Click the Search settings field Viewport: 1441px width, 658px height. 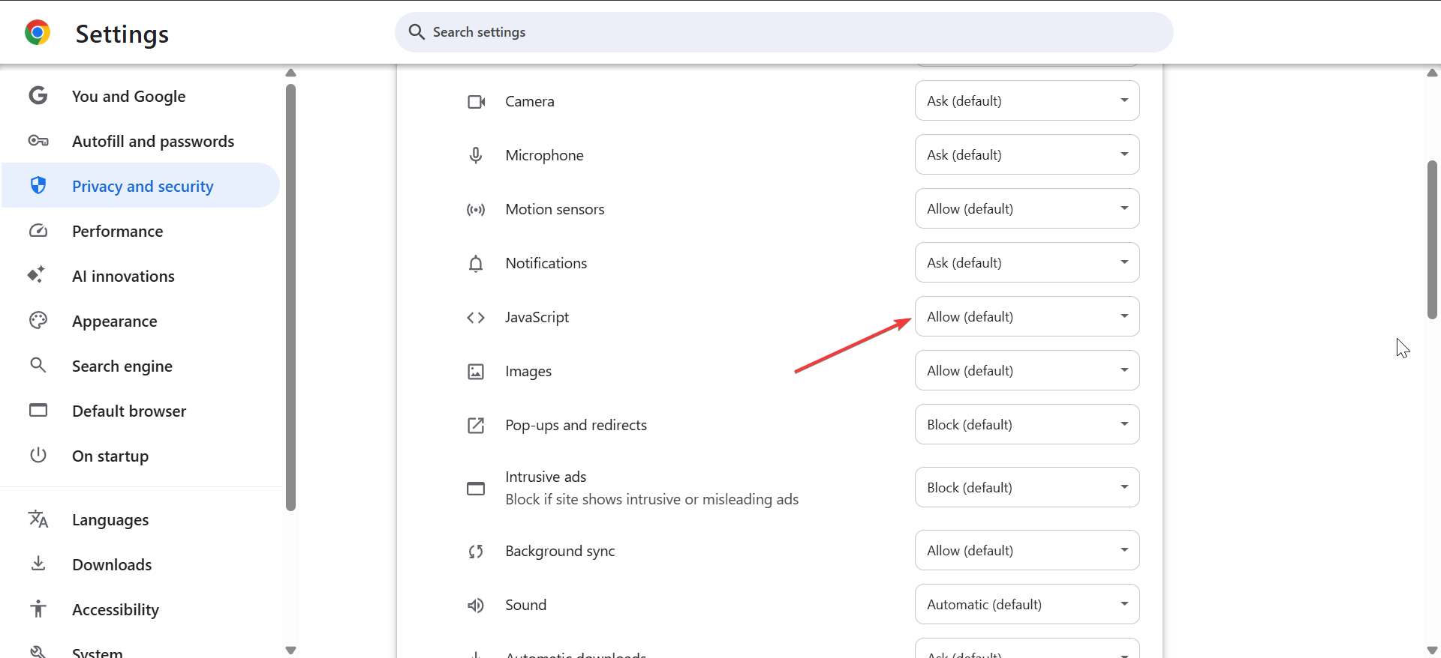point(784,32)
